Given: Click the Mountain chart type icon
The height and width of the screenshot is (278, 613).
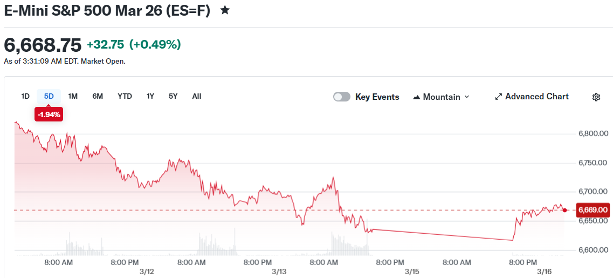Looking at the screenshot, I should pos(416,97).
